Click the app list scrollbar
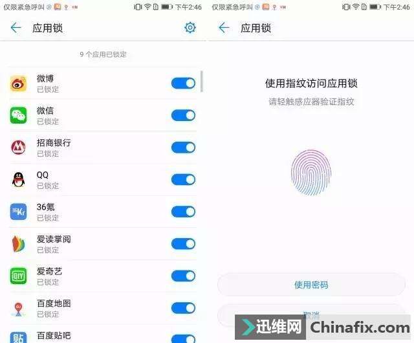The width and height of the screenshot is (414, 343). 201,82
